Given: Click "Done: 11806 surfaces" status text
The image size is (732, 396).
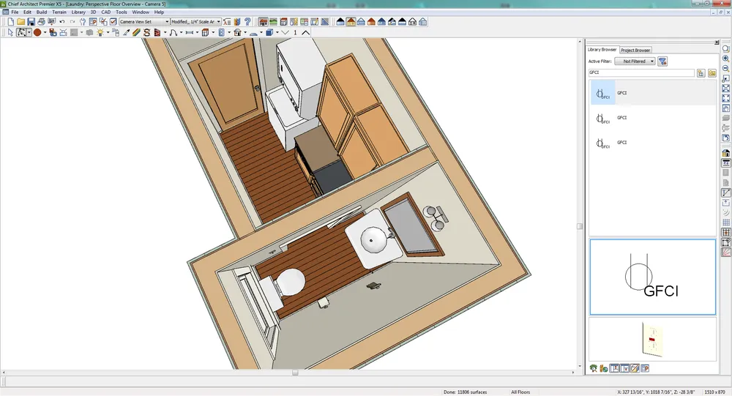Looking at the screenshot, I should pos(465,392).
